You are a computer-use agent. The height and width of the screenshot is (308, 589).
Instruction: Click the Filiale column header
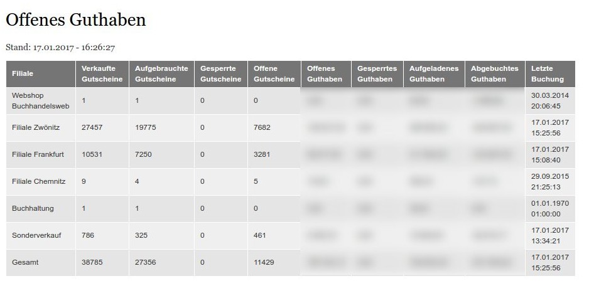pyautogui.click(x=23, y=74)
